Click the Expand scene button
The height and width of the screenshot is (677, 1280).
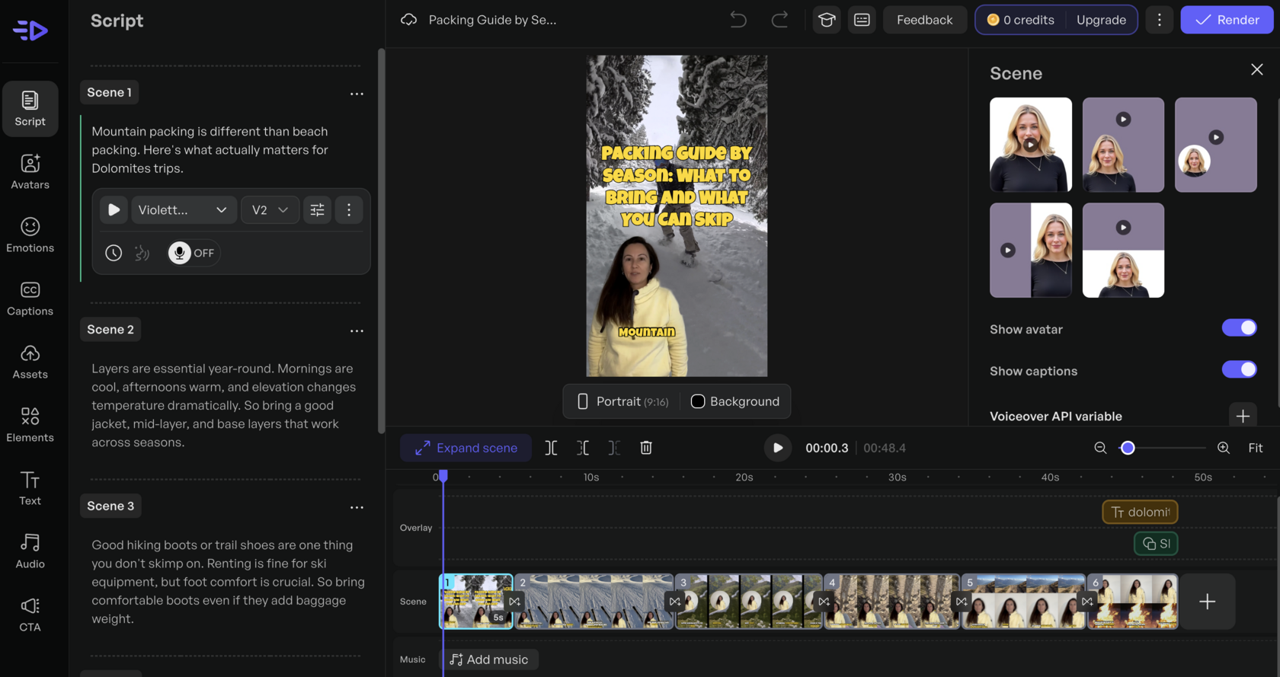pyautogui.click(x=466, y=448)
